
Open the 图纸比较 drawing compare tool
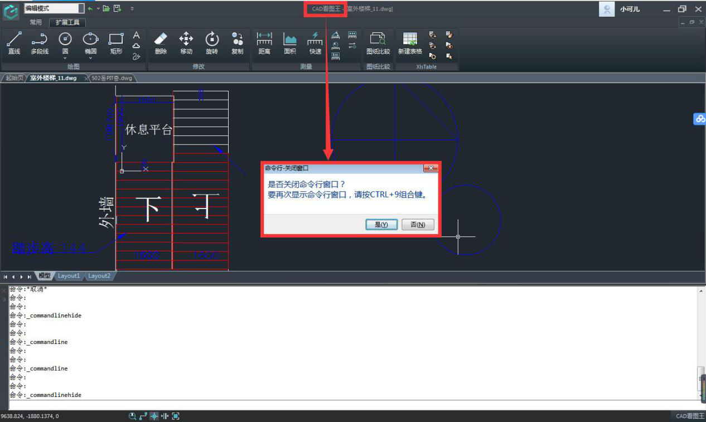tap(378, 43)
